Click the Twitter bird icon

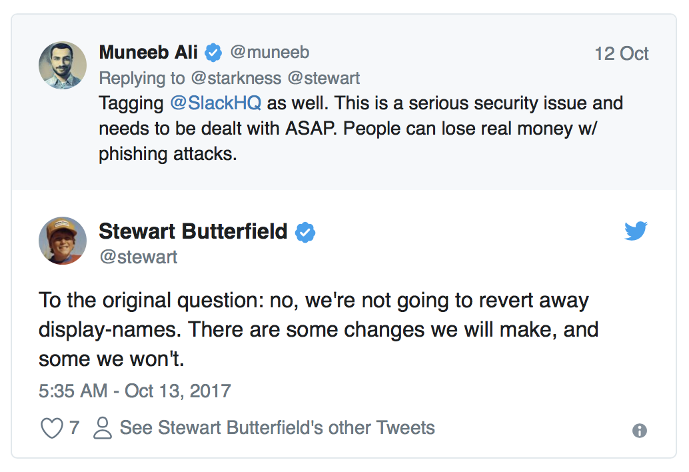click(x=636, y=230)
